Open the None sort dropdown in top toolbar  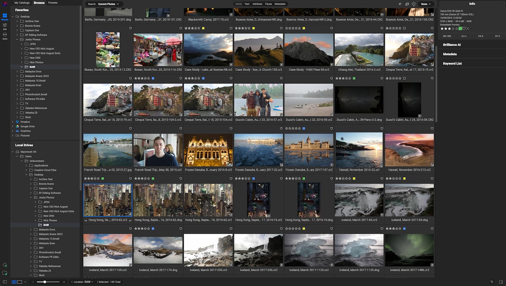[425, 4]
